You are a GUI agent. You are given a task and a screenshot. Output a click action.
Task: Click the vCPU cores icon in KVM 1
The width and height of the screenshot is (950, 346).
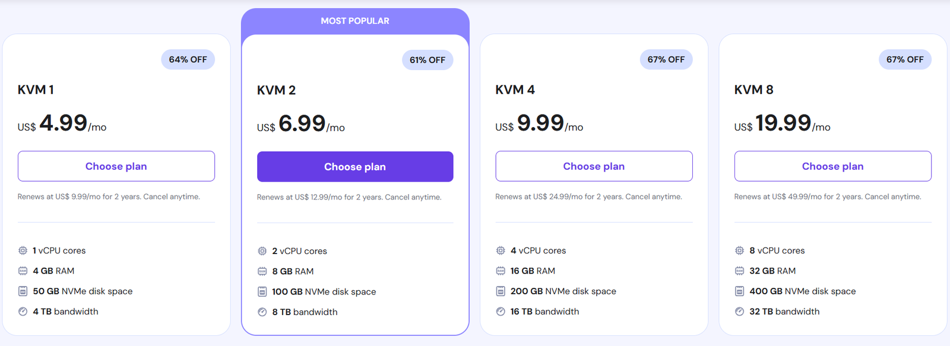point(23,250)
